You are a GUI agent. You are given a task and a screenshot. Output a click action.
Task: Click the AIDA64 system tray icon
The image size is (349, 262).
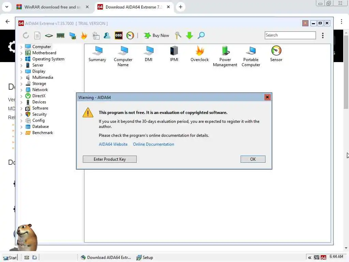[x=323, y=258]
